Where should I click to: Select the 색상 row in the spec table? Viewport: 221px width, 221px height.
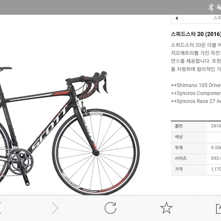coord(196,137)
